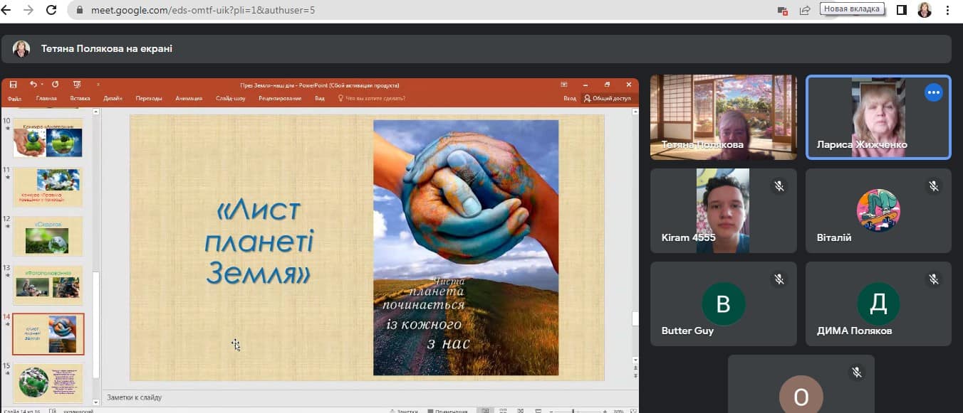Open more options on Лариса Жижченко tile

pyautogui.click(x=933, y=93)
